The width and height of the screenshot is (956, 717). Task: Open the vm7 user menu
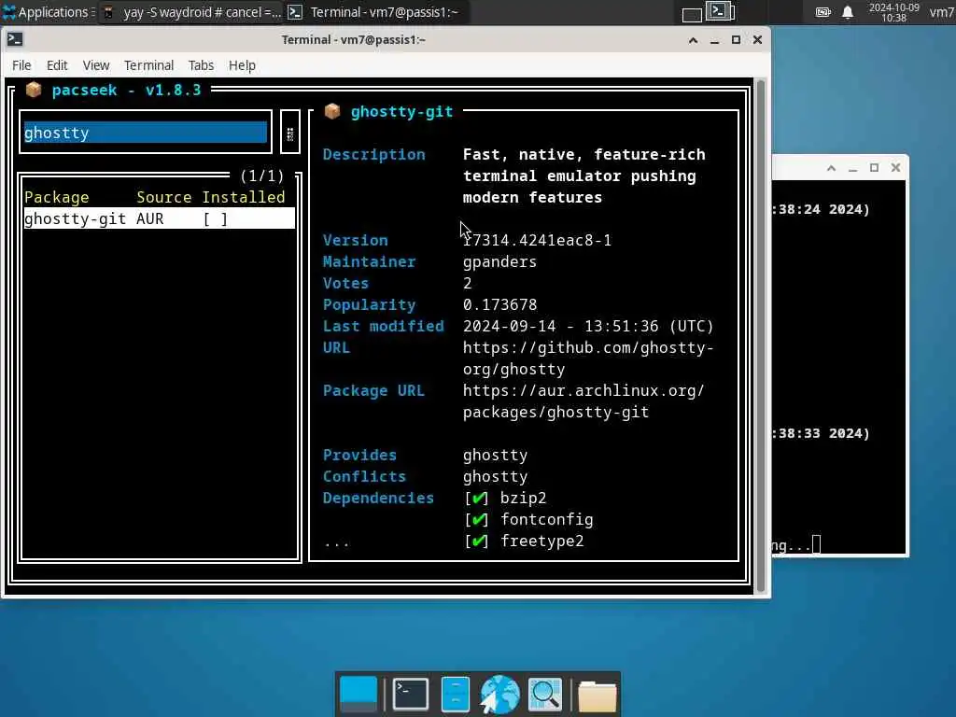[941, 12]
